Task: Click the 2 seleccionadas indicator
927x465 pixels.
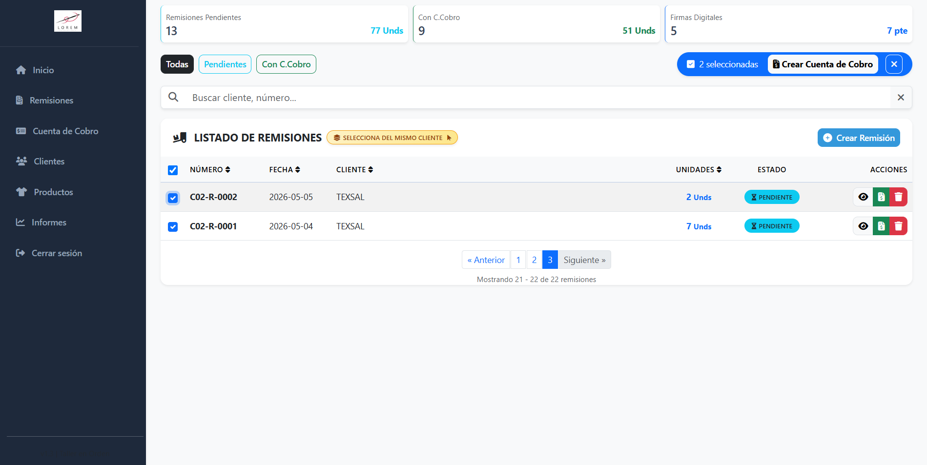Action: click(722, 64)
